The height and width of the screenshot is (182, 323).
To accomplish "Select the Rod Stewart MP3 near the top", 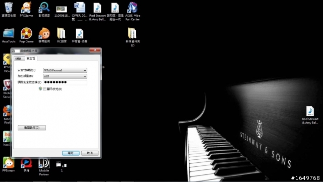I will (97, 11).
